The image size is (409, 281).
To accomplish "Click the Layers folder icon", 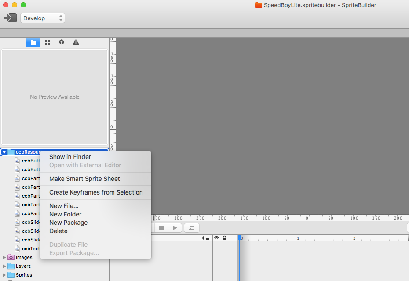I will point(11,266).
